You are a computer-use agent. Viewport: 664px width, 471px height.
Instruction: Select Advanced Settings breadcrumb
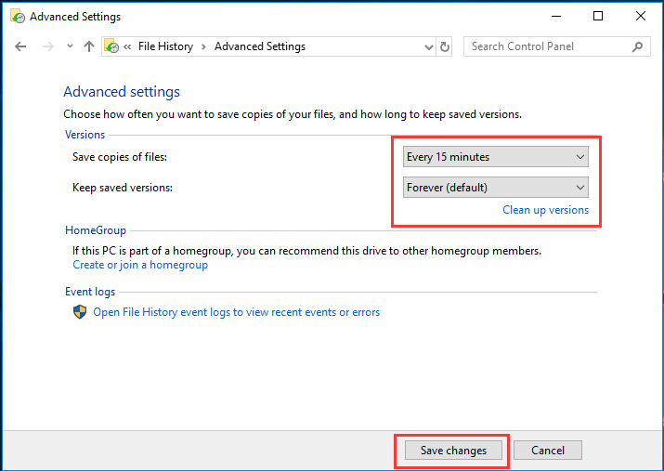click(260, 46)
